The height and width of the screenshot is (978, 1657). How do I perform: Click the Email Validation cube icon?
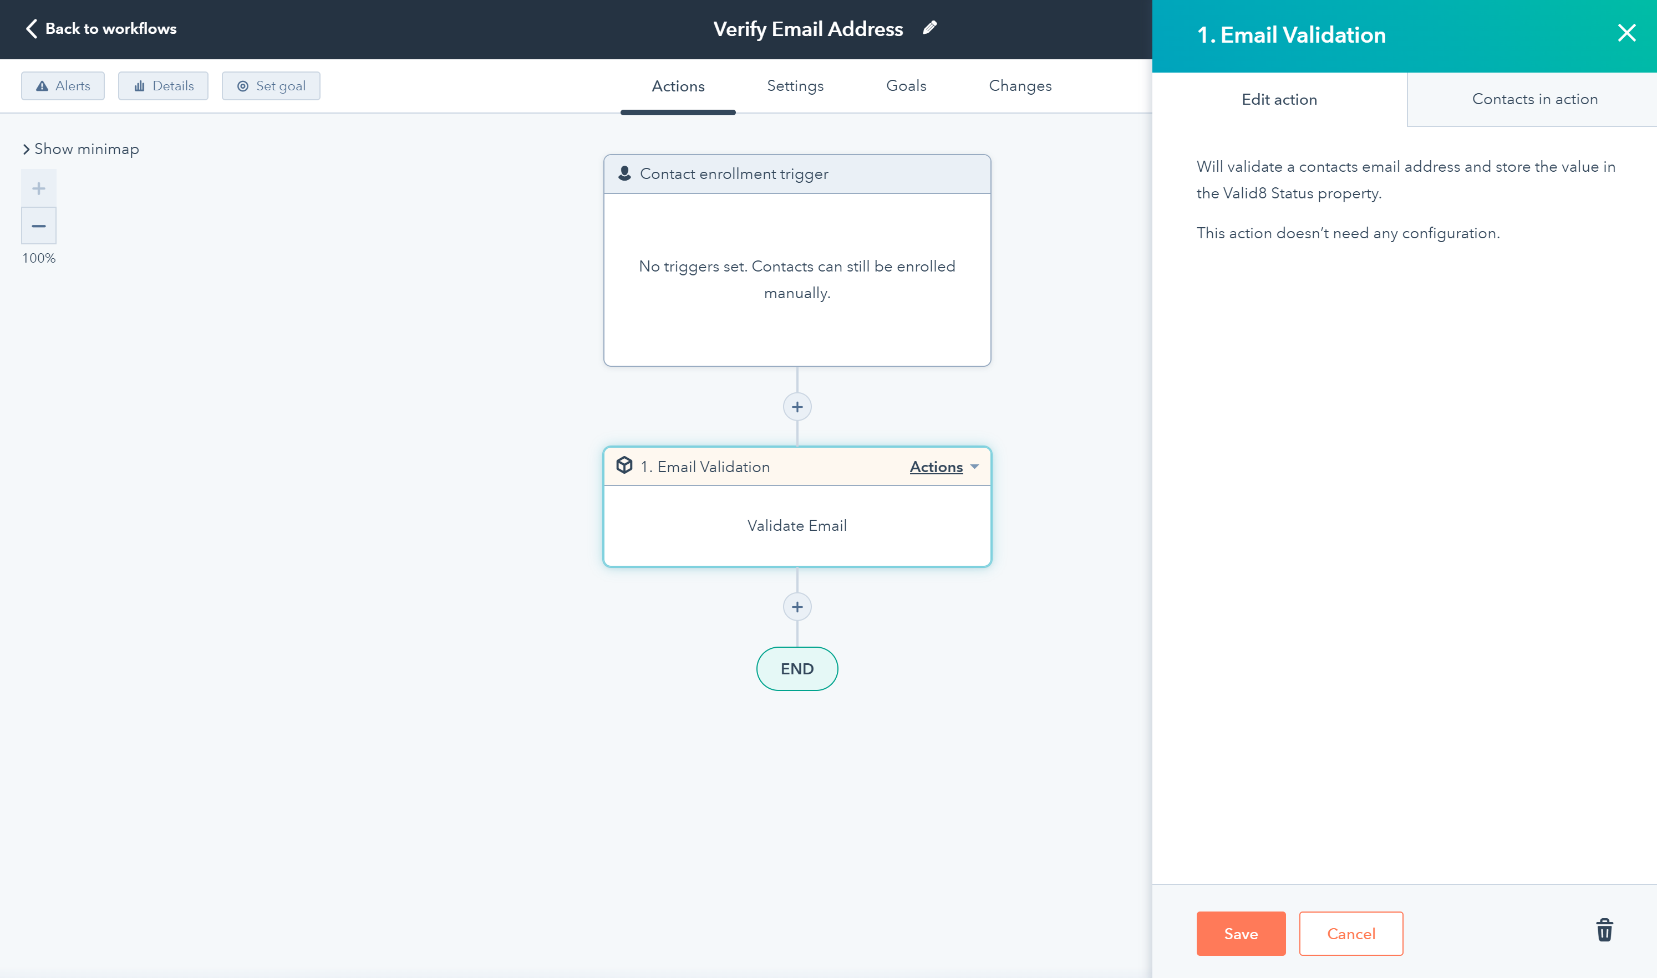[x=624, y=466]
